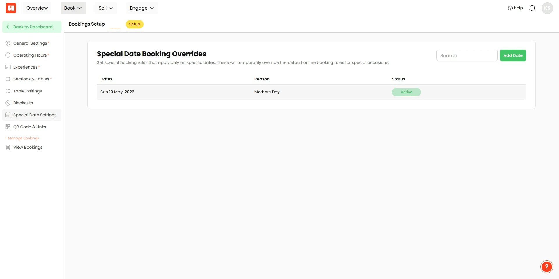Click the Manage Bookings section label

(x=22, y=138)
